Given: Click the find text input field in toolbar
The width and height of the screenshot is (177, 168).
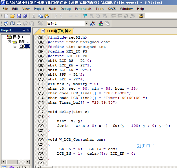Looking at the screenshot, I should [x=161, y=16].
